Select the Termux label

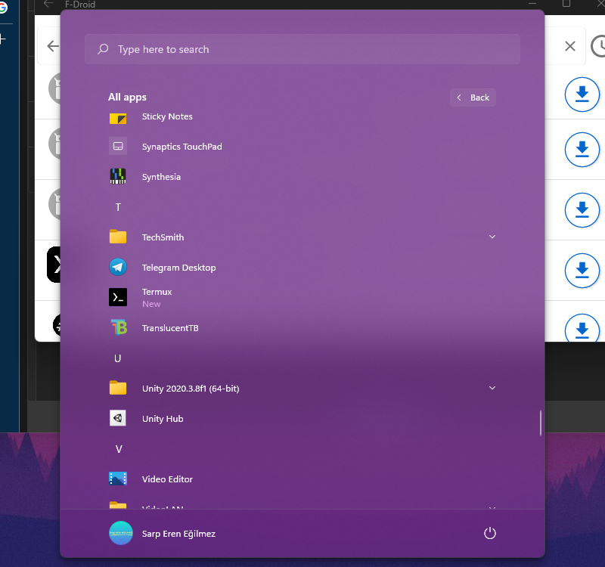click(x=157, y=292)
